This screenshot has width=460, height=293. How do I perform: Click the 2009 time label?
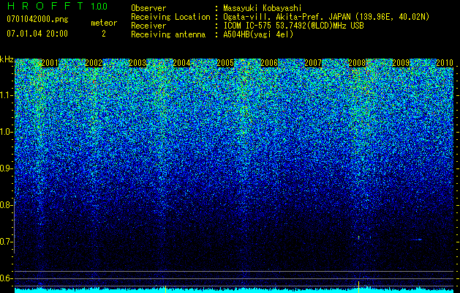[401, 63]
